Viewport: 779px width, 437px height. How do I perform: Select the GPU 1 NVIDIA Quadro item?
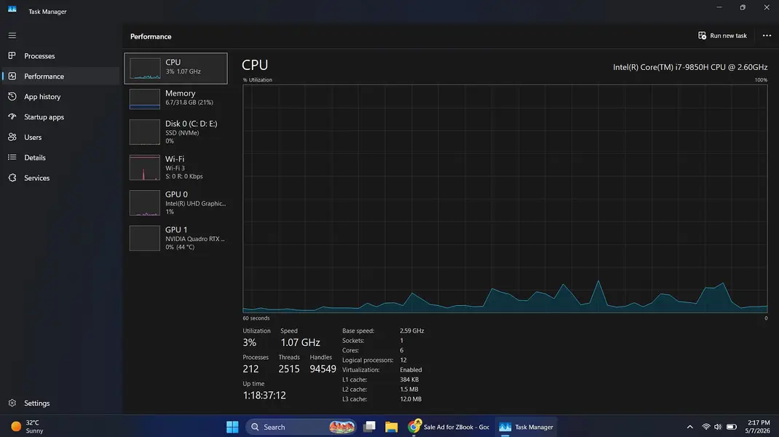[176, 238]
